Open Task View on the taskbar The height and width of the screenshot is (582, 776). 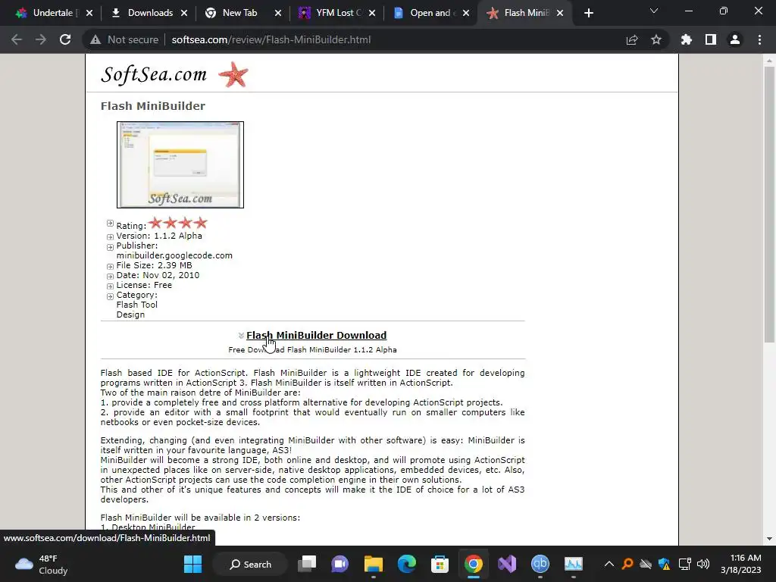[307, 564]
